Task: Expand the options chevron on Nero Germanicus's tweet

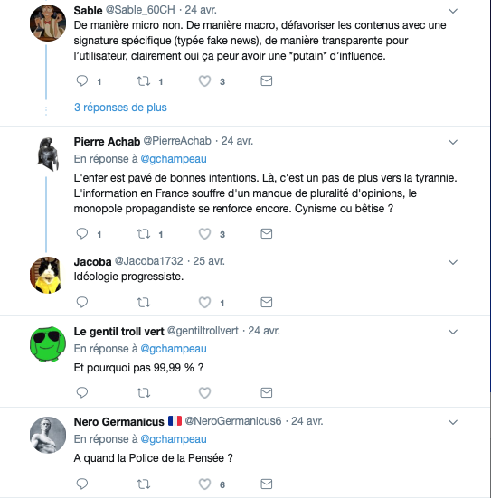Action: pyautogui.click(x=452, y=422)
